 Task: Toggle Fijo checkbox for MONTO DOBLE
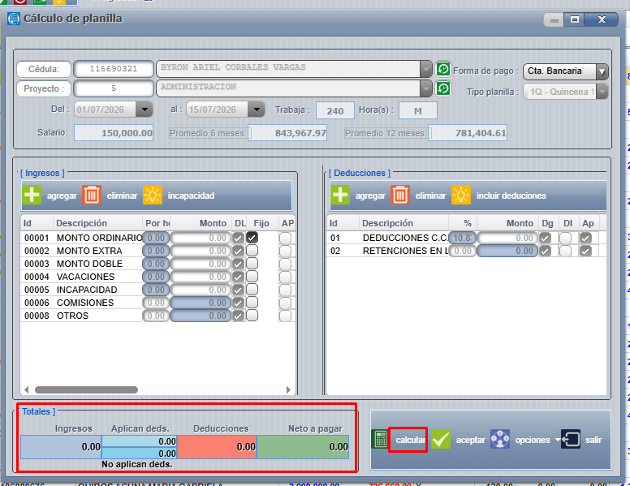click(x=252, y=264)
